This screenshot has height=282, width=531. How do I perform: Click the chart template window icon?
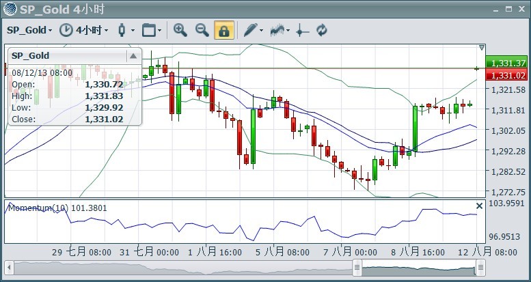149,30
